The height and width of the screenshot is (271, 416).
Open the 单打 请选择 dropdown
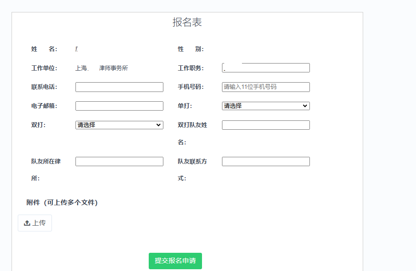265,106
